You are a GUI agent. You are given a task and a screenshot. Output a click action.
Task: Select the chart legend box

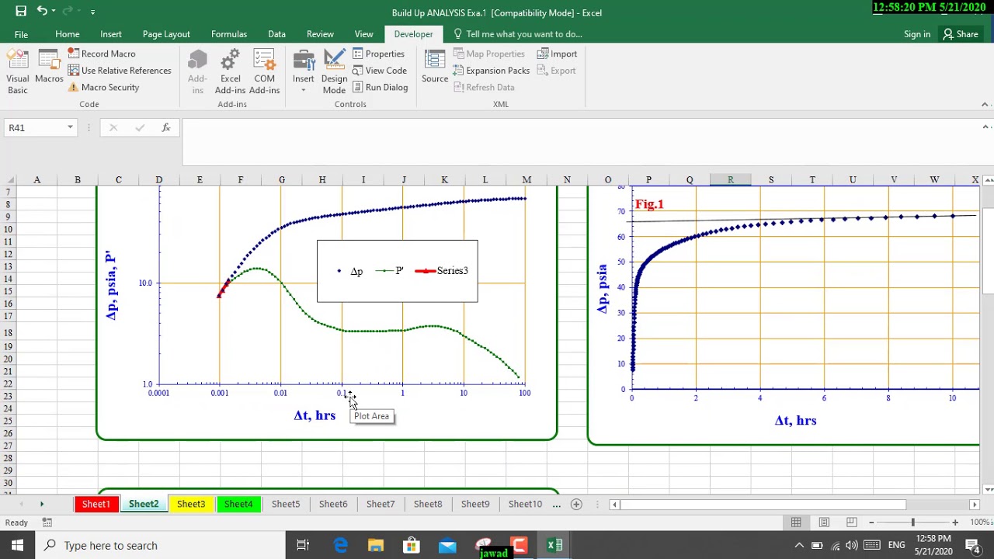point(398,271)
